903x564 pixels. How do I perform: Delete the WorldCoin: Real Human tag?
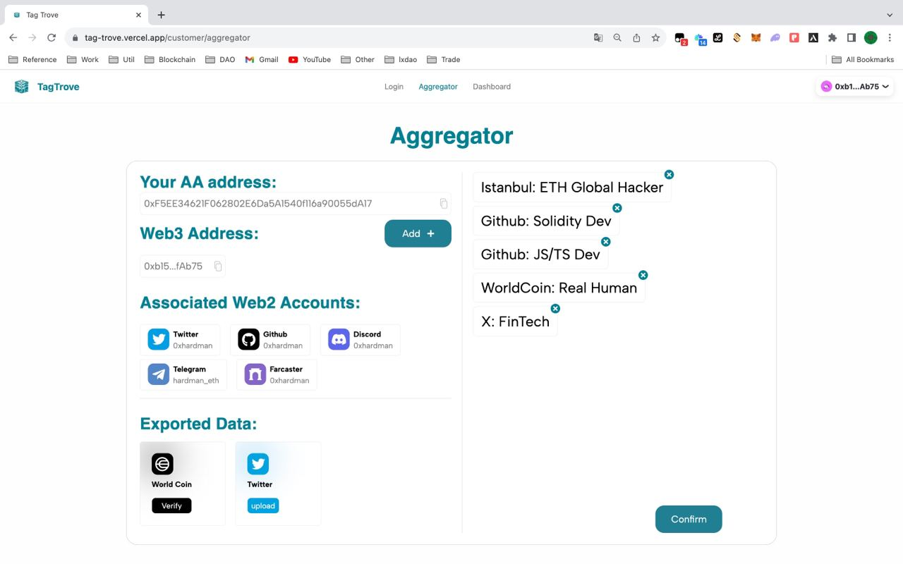point(643,275)
